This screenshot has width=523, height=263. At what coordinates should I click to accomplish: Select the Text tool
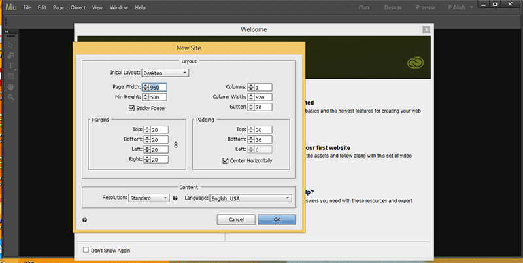10,65
